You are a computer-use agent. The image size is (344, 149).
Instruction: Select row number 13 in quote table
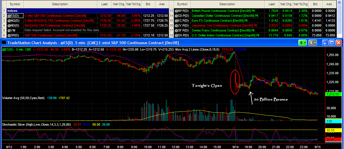coord(171,11)
